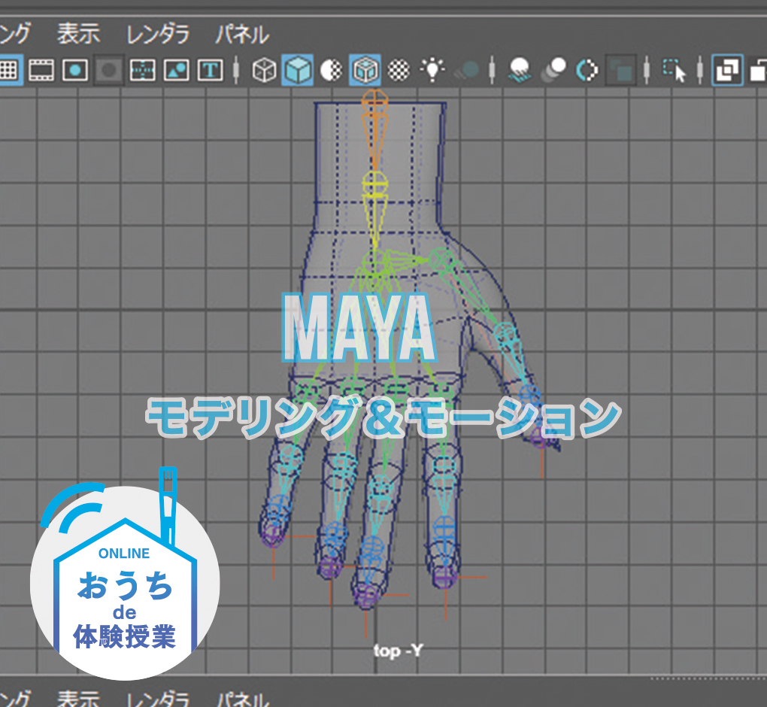Switch to Wireframe cube display

coord(264,70)
